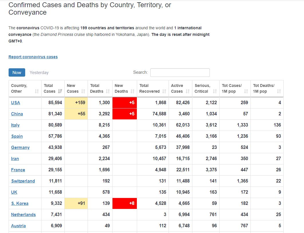Open Report coronavirus cases link
This screenshot has height=233, width=304.
tap(33, 57)
